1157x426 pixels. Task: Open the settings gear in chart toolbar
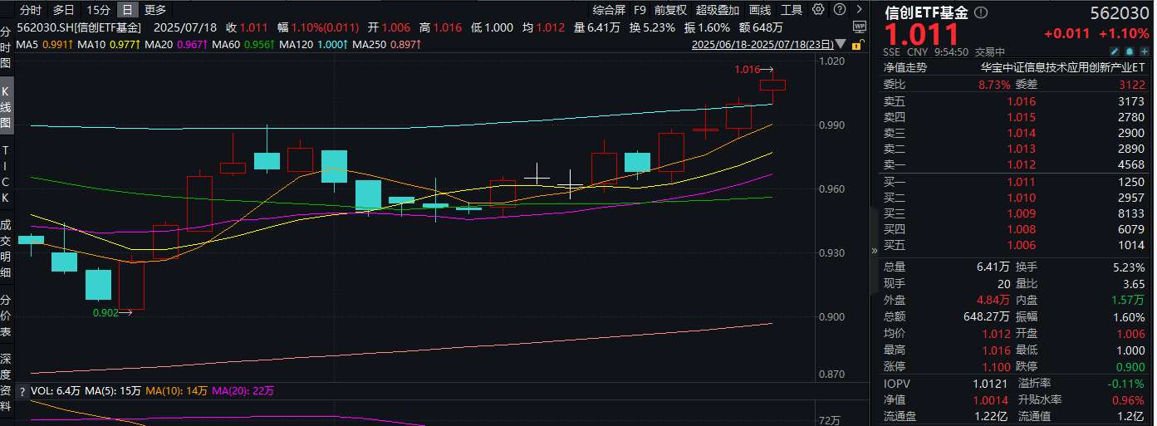coord(818,10)
